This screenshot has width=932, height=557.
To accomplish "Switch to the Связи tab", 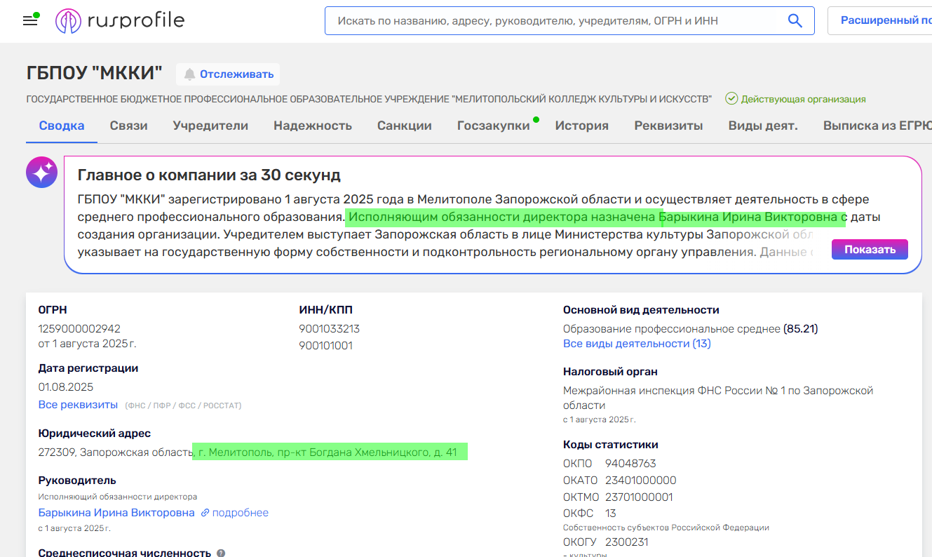I will (128, 126).
